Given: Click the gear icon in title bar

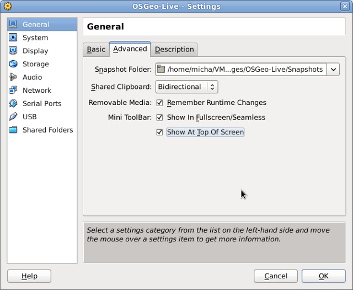Looking at the screenshot, I should 8,6.
